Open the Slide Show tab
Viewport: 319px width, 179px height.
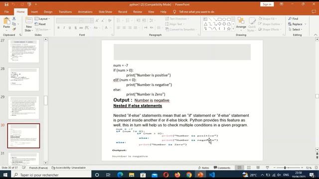point(105,12)
